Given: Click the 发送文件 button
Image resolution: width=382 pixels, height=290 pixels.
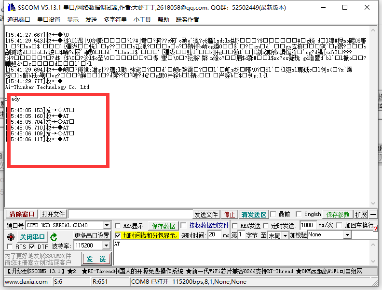Looking at the screenshot, I should point(206,215).
